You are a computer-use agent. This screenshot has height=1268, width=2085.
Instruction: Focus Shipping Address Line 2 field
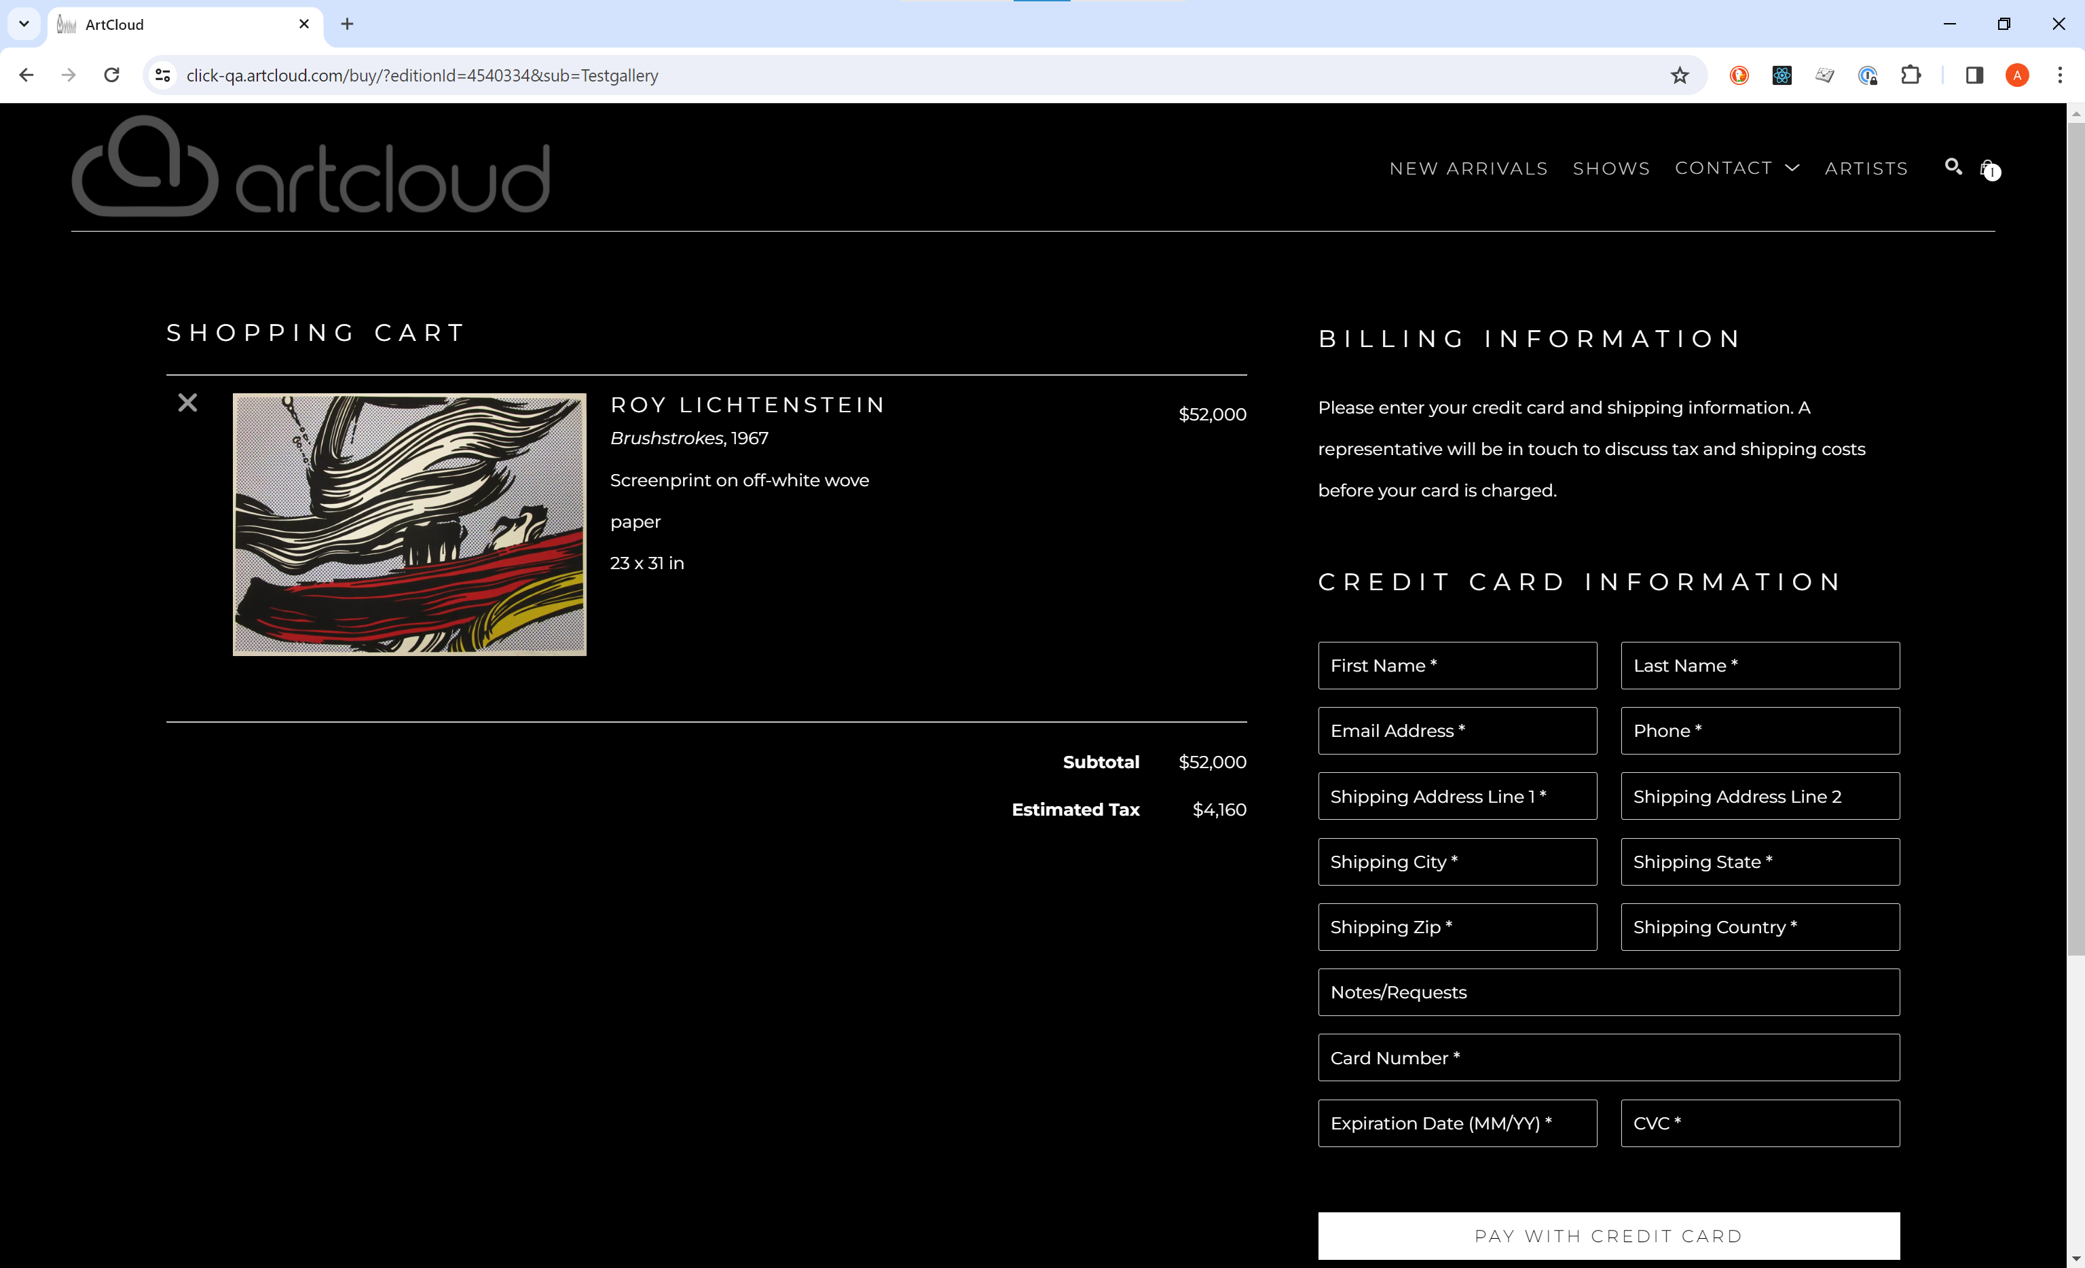(1760, 796)
